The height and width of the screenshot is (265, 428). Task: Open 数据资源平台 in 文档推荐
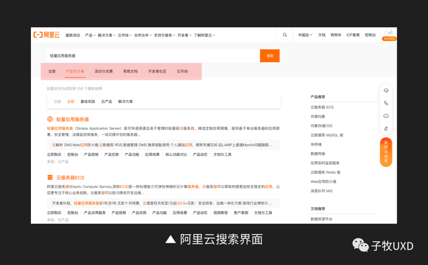[321, 219]
